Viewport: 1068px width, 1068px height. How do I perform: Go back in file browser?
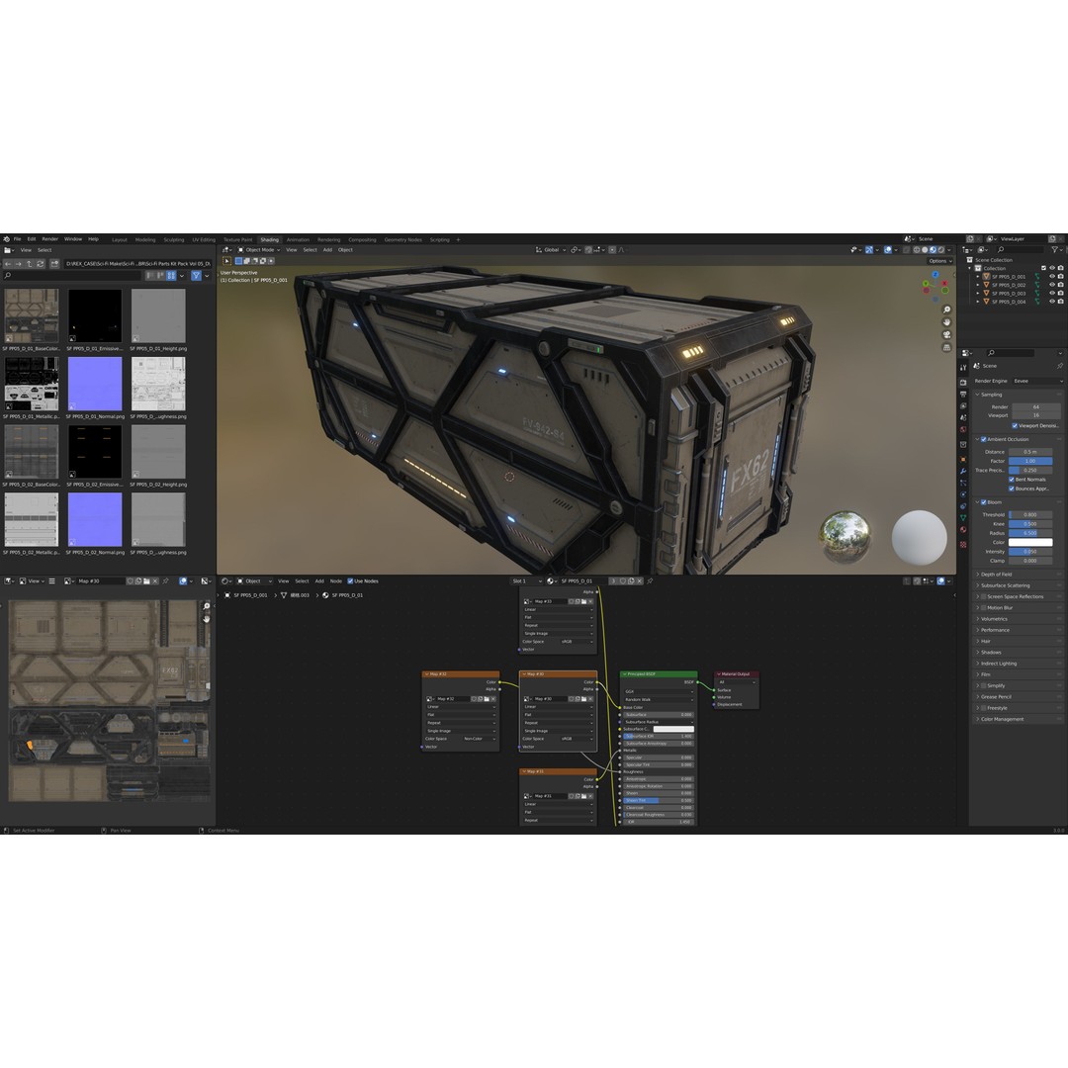pyautogui.click(x=8, y=264)
